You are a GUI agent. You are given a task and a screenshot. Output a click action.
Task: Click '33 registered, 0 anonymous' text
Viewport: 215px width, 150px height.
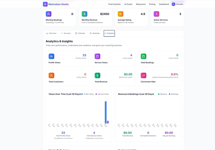pyautogui.click(x=63, y=138)
